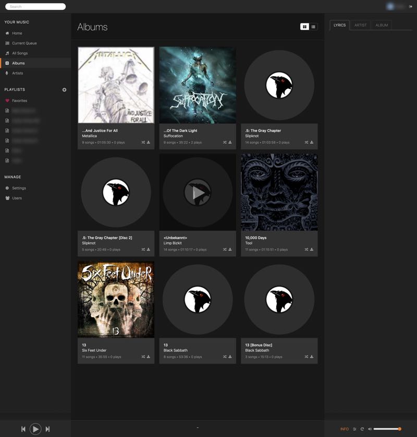Shuffle .5: The Gray Chapter [Disc 2]
This screenshot has width=417, height=437.
point(143,250)
